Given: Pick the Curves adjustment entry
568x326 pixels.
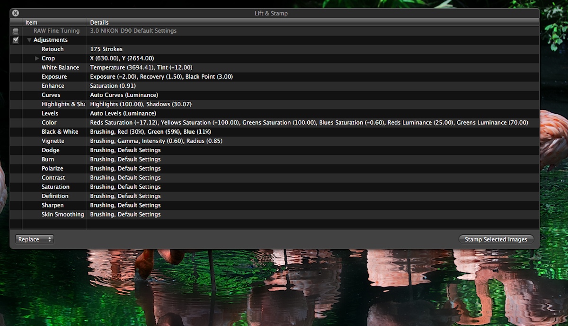Looking at the screenshot, I should pyautogui.click(x=51, y=95).
